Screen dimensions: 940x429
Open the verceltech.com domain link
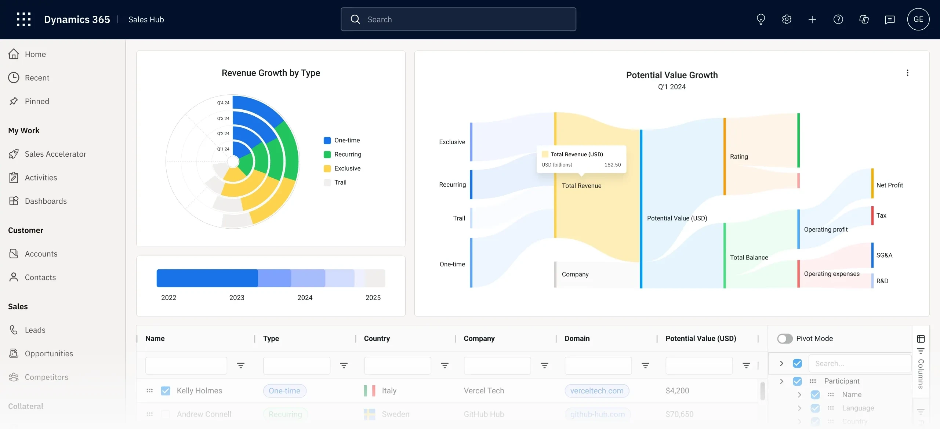pyautogui.click(x=596, y=391)
